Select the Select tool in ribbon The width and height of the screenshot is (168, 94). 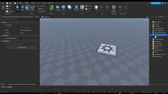point(18,8)
